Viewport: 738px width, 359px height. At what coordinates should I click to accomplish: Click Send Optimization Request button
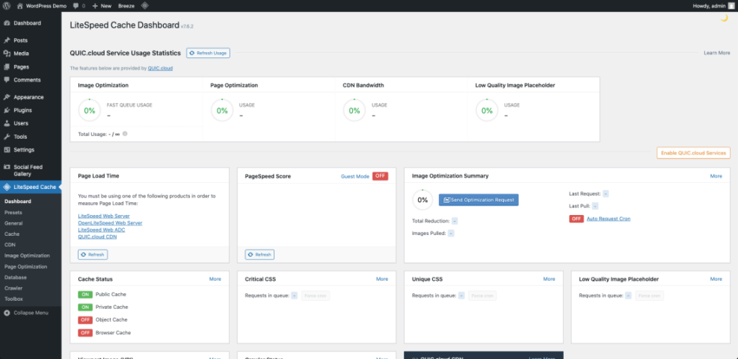(479, 200)
